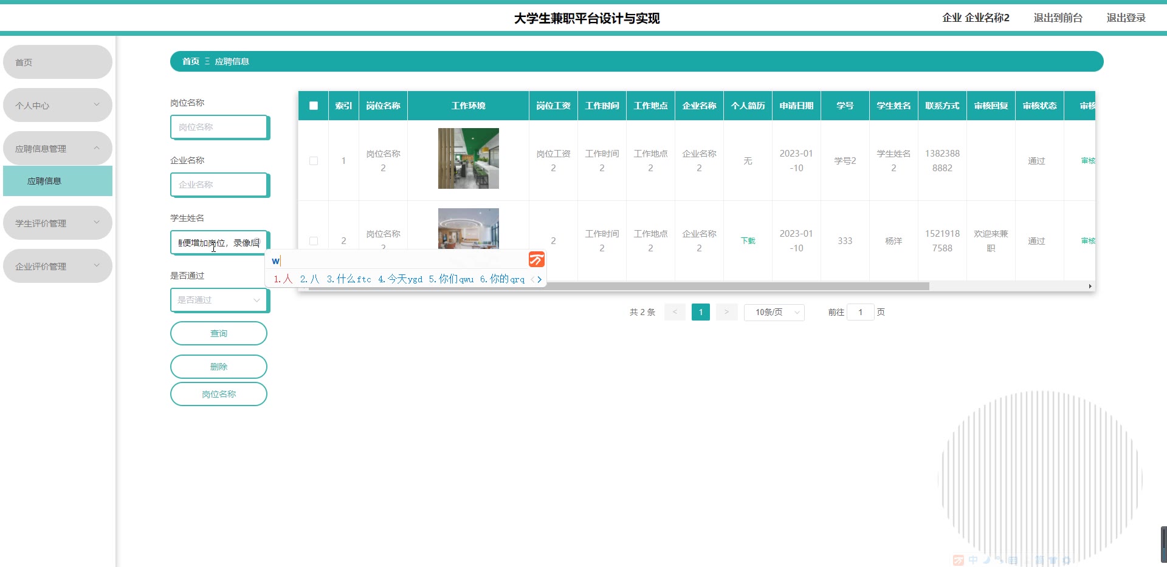Image resolution: width=1167 pixels, height=567 pixels.
Task: Check the checkbox for row 2
Action: coord(314,241)
